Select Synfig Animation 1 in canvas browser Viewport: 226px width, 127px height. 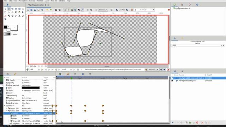[x=182, y=8]
